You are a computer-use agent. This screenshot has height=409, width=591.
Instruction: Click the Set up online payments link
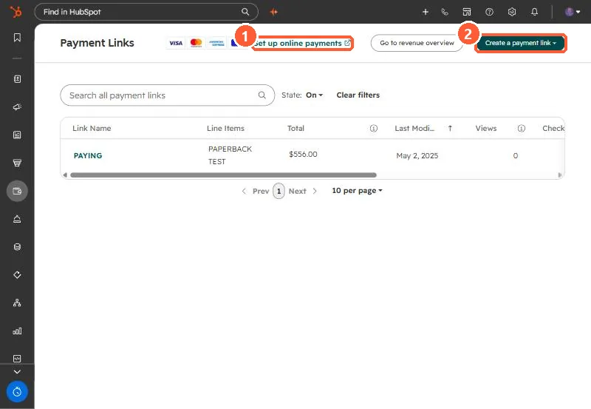[x=303, y=43]
